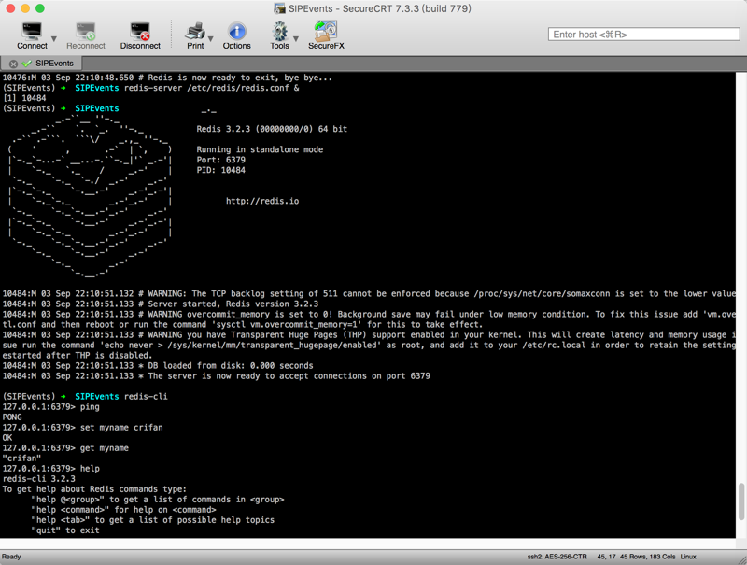Click the 'help @<group>' help line

pyautogui.click(x=158, y=500)
